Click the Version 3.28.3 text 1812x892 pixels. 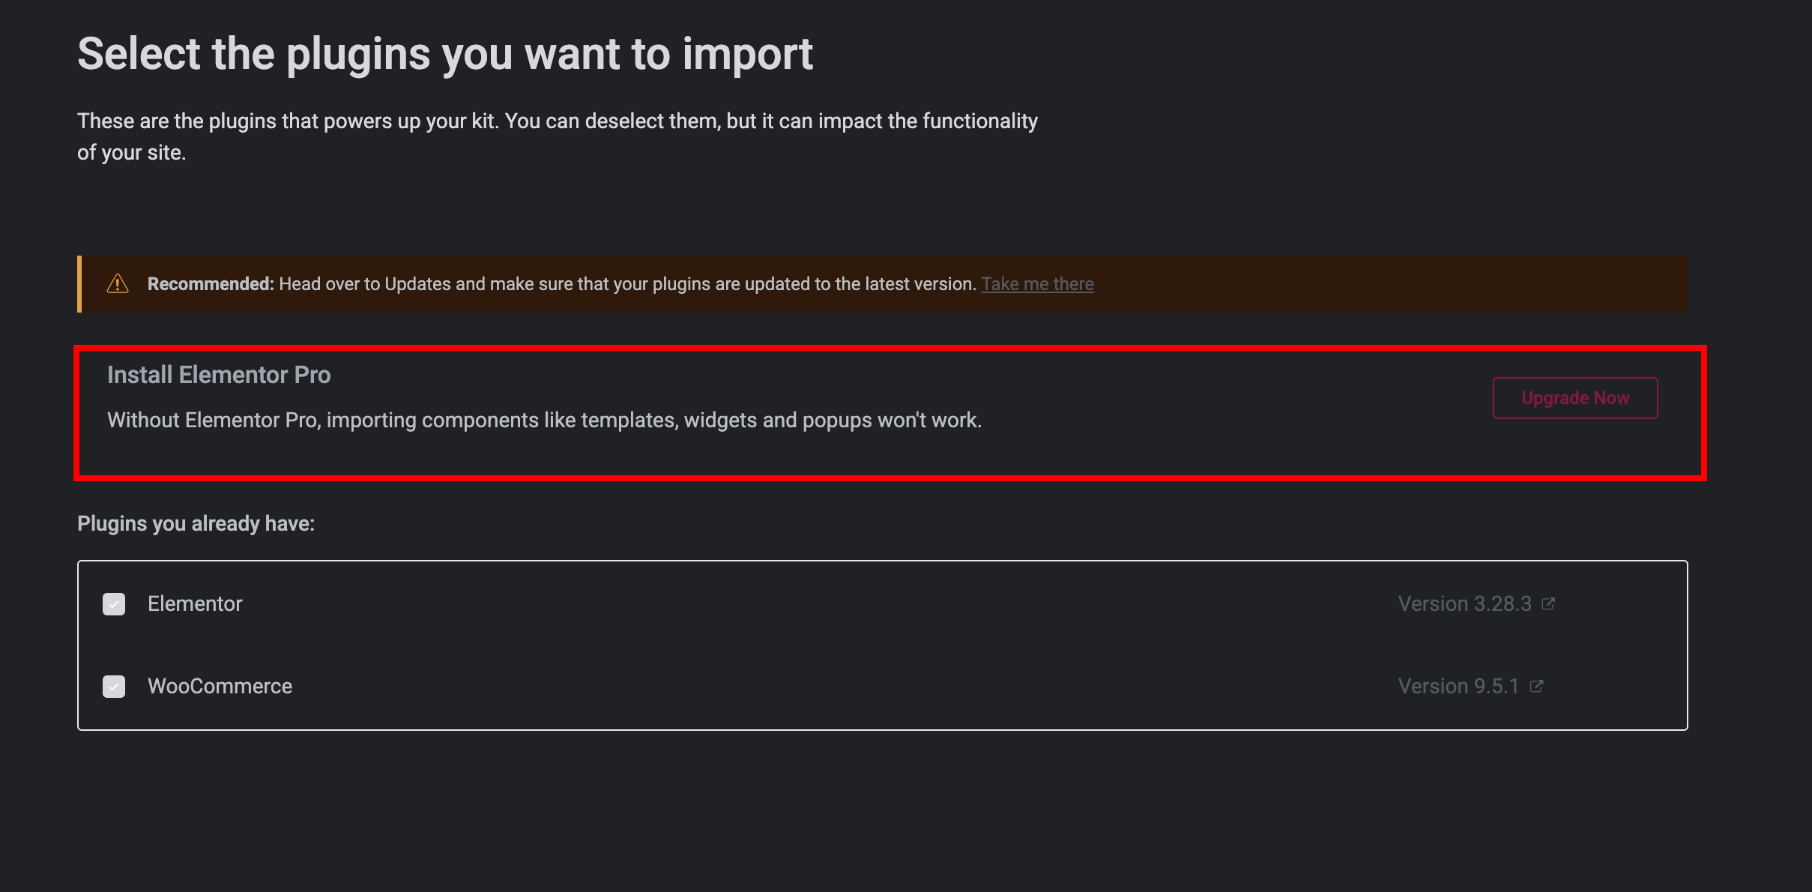[1464, 604]
